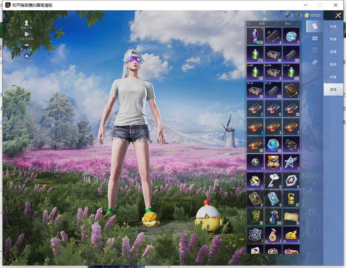Open the 分解与拆解 puzzle-piece icon

[27, 36]
